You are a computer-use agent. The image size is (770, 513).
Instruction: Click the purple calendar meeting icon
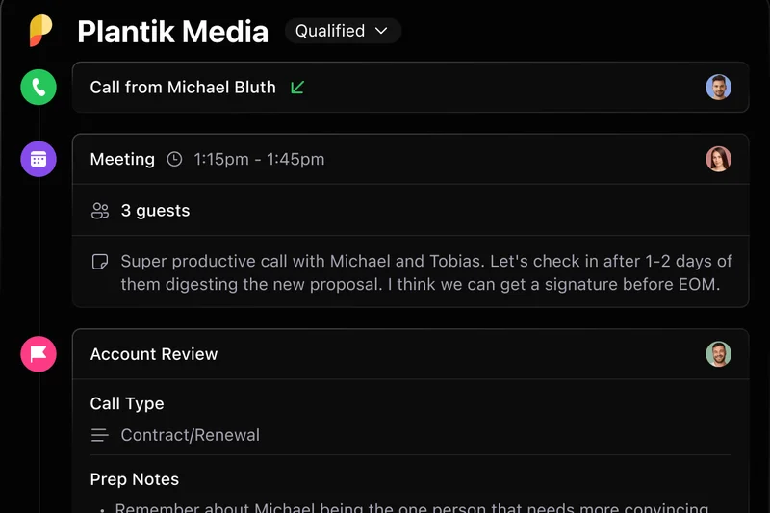(x=38, y=159)
